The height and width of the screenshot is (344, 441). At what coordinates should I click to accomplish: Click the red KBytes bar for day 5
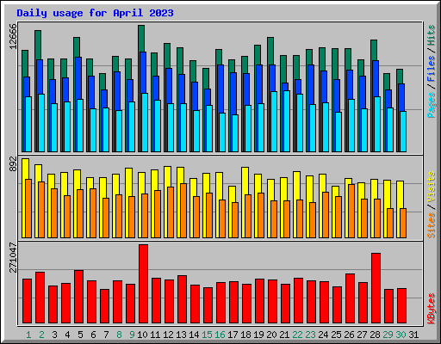pos(78,297)
